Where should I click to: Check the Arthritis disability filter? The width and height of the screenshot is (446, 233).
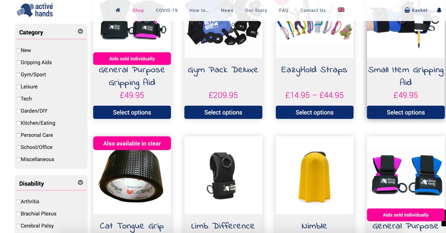click(x=18, y=201)
